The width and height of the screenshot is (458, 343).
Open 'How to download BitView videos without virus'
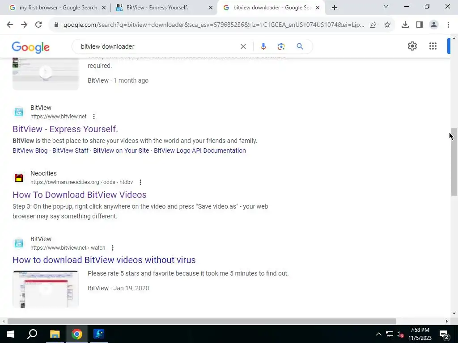pyautogui.click(x=104, y=260)
